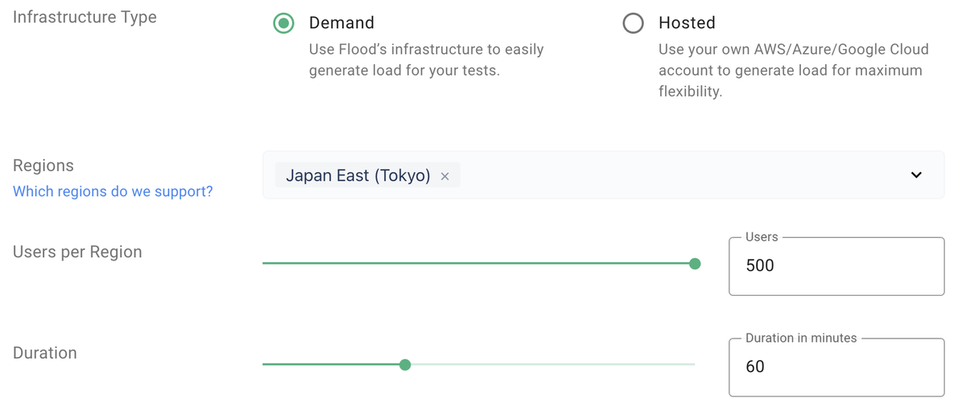
Task: Focus the Duration in minutes field
Action: click(836, 367)
